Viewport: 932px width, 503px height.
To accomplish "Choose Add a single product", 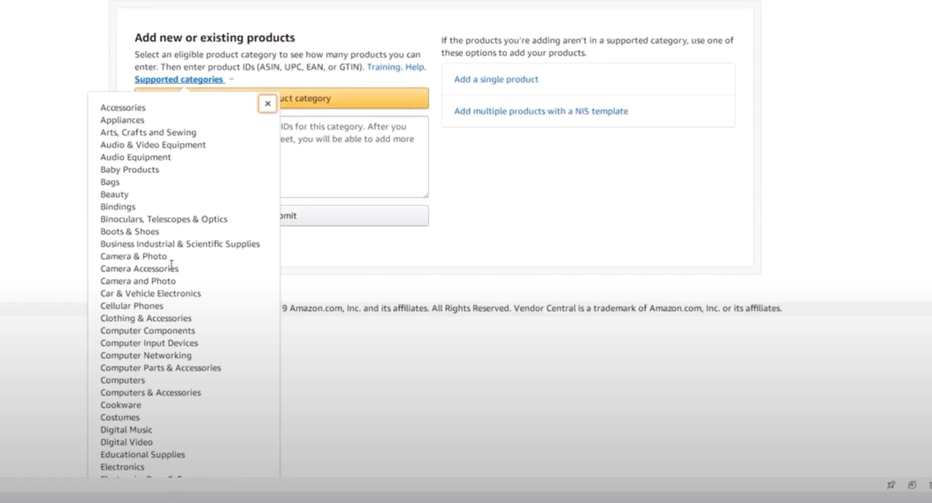I will [496, 80].
